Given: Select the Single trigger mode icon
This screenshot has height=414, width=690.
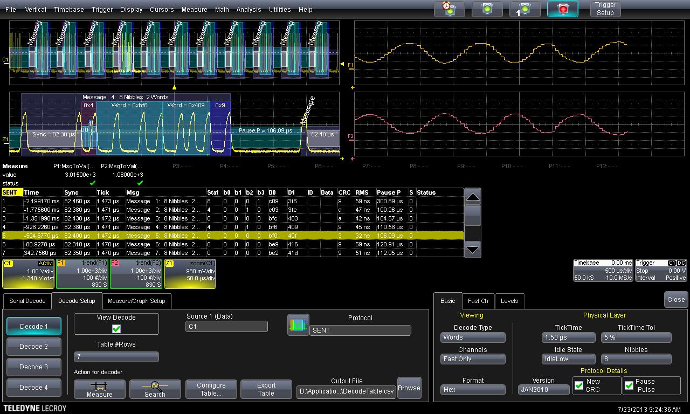Looking at the screenshot, I should pyautogui.click(x=525, y=9).
